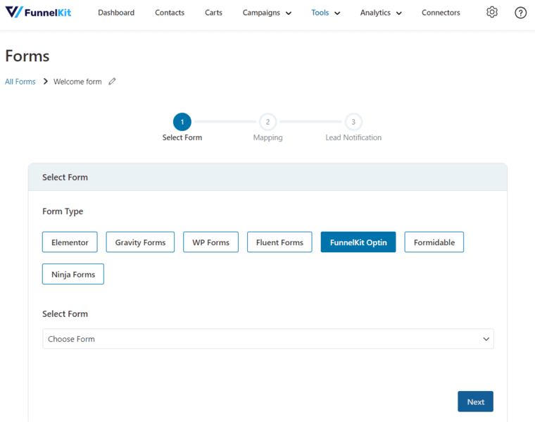Viewport: 535px width, 422px height.
Task: Click the Next button
Action: [475, 402]
